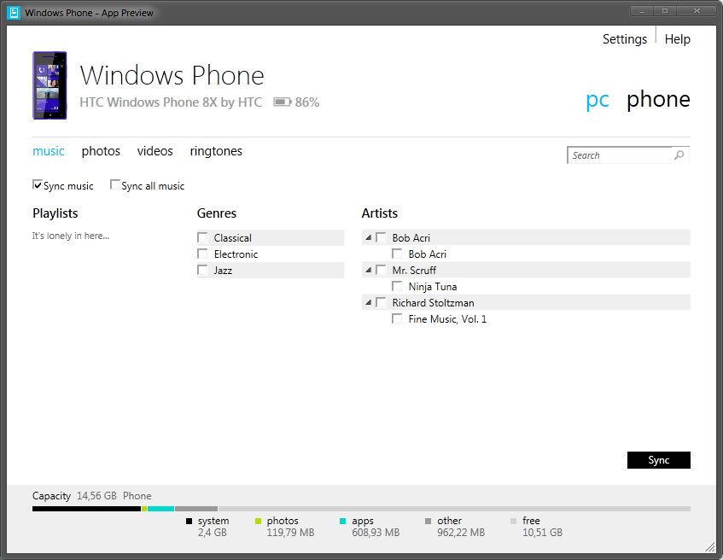Select the Richard Stoltzman artist name

433,303
